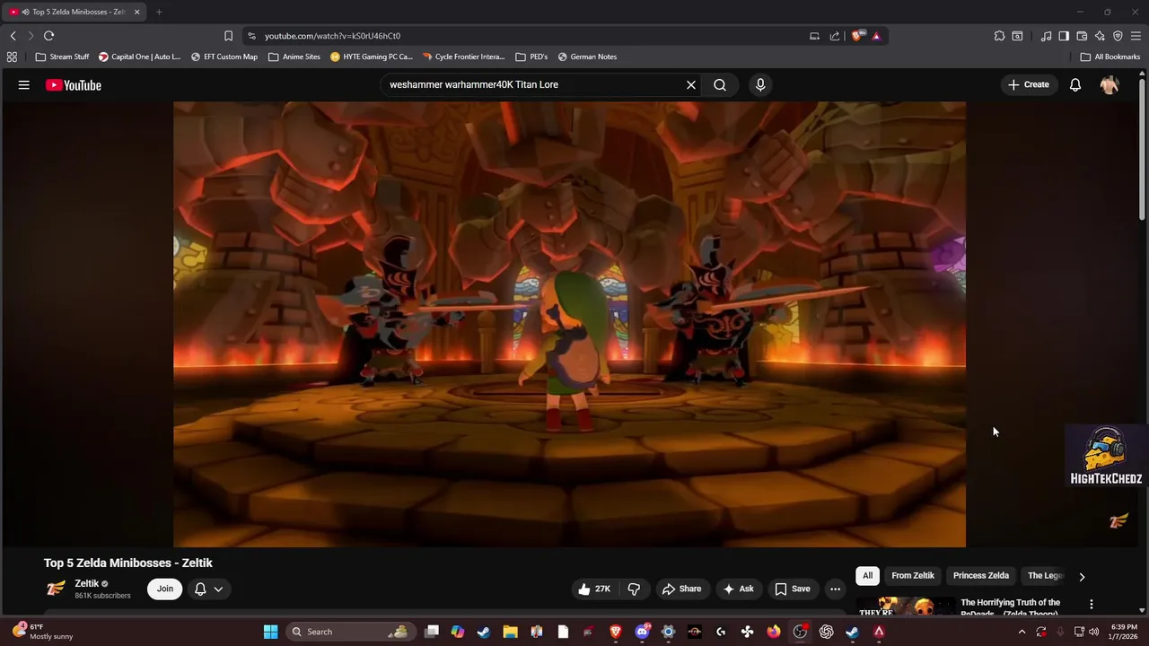Open the Create video menu
This screenshot has width=1149, height=646.
(1029, 85)
